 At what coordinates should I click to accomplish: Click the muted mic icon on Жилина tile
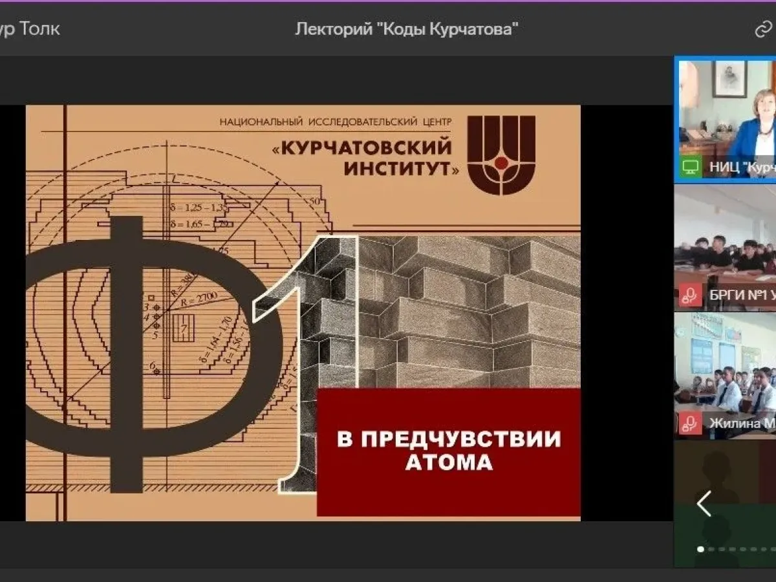pos(691,424)
